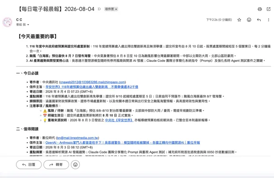This screenshot has width=274, height=178.
Task: Open sender C C's profile picture
Action: pos(7,22)
